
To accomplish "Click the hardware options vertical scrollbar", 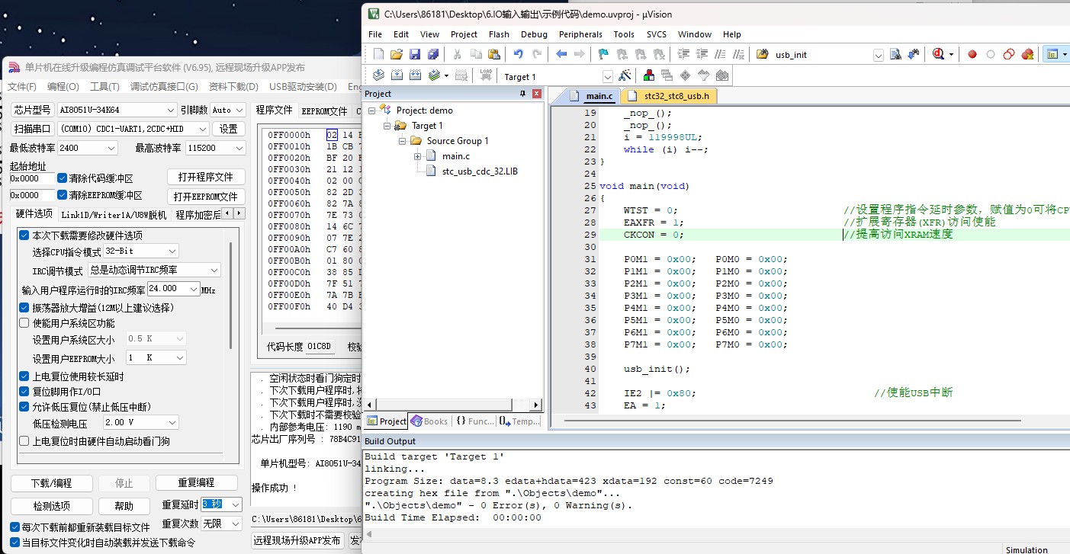I will (x=230, y=296).
